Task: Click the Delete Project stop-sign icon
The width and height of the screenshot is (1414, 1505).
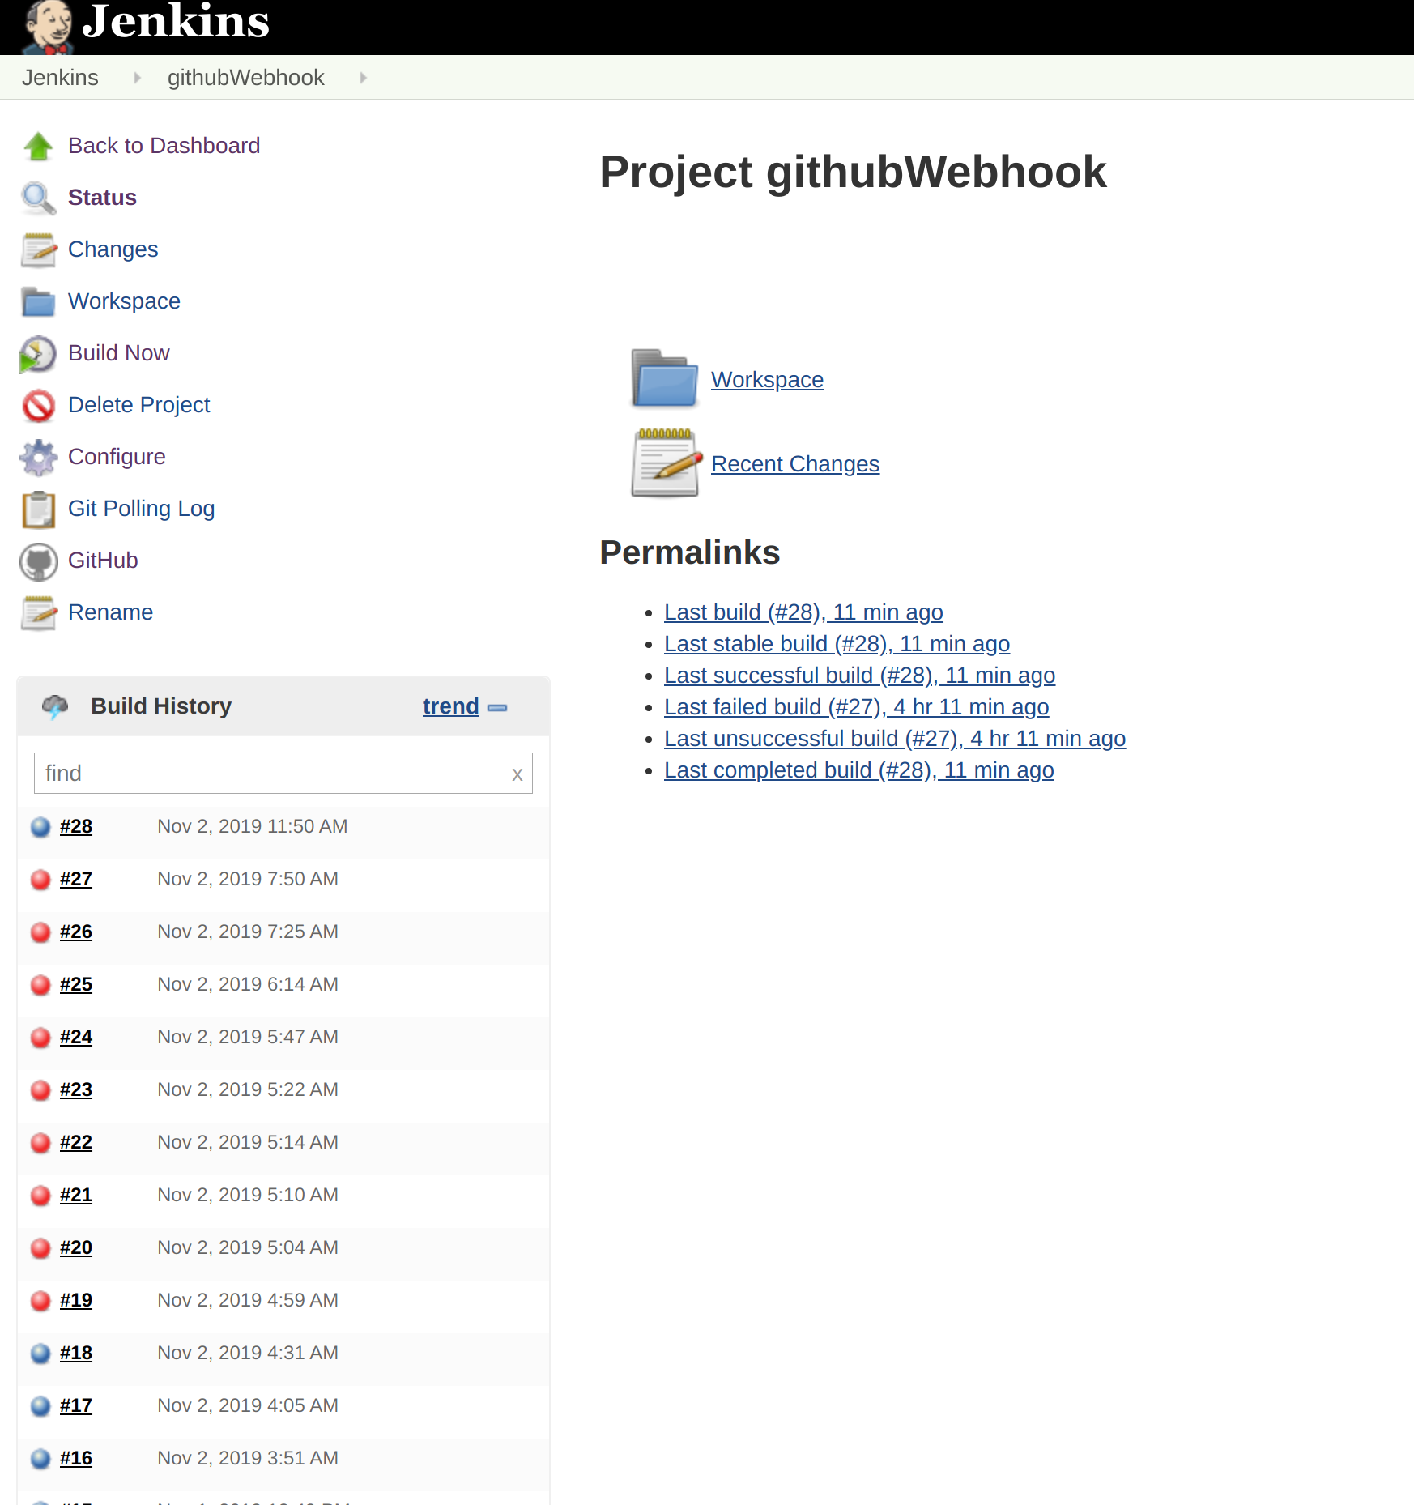Action: pos(37,405)
